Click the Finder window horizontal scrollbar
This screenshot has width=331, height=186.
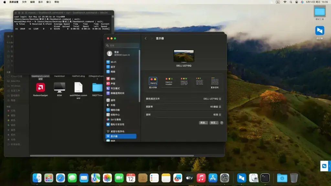coord(112,156)
